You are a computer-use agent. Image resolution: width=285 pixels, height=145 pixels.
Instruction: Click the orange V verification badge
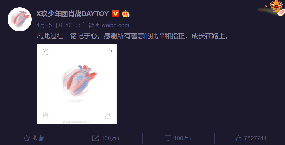[x=115, y=14]
